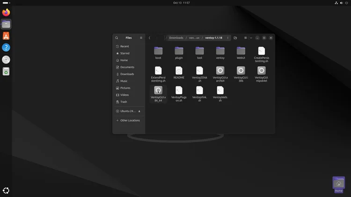Open Recent in the sidebar
This screenshot has width=351, height=197.
129,46
